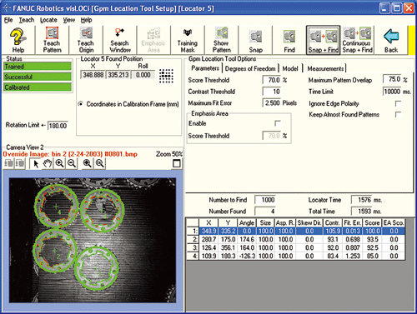
Task: Check Ignore Edge Polarity
Action: 398,103
